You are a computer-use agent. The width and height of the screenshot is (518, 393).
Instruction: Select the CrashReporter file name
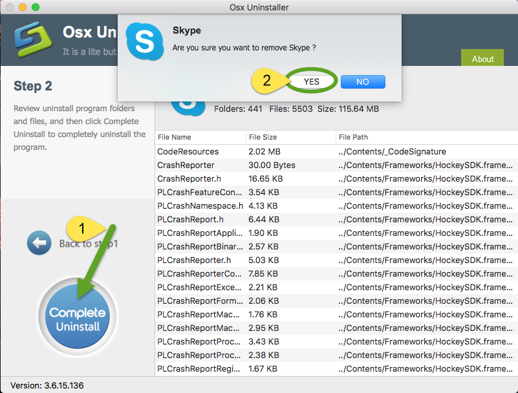tap(186, 165)
